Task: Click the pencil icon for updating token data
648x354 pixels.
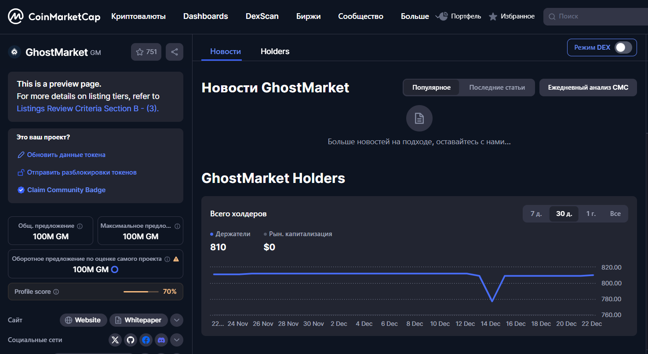Action: tap(21, 155)
